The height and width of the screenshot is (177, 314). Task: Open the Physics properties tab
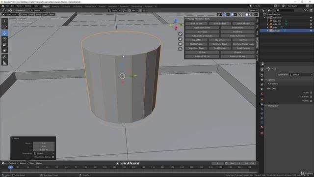[x=262, y=114]
